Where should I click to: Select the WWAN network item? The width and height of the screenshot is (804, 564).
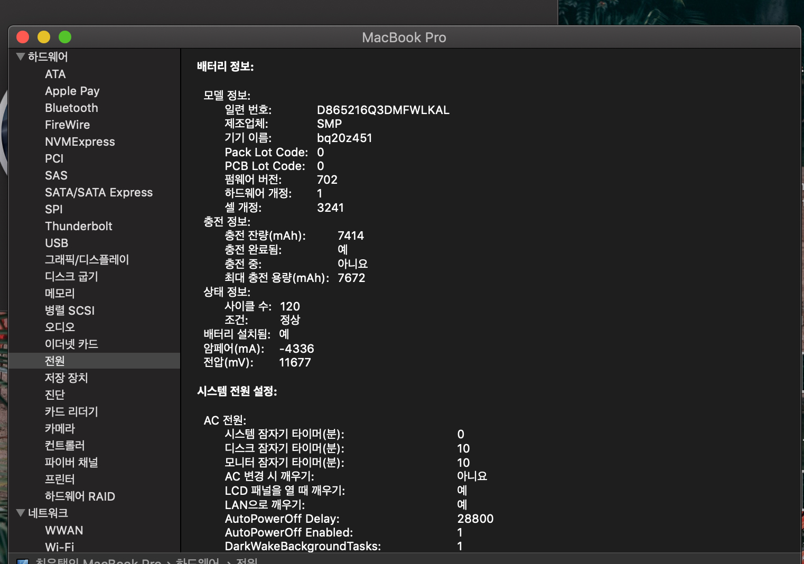(64, 530)
